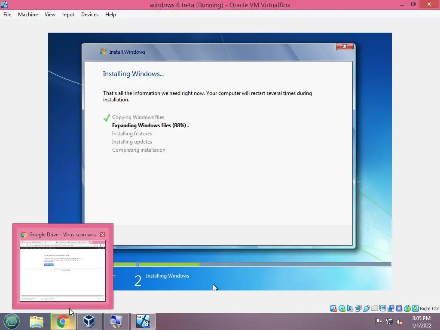Image resolution: width=440 pixels, height=330 pixels.
Task: Click the step 2 Installing Windows label
Action: pos(168,276)
